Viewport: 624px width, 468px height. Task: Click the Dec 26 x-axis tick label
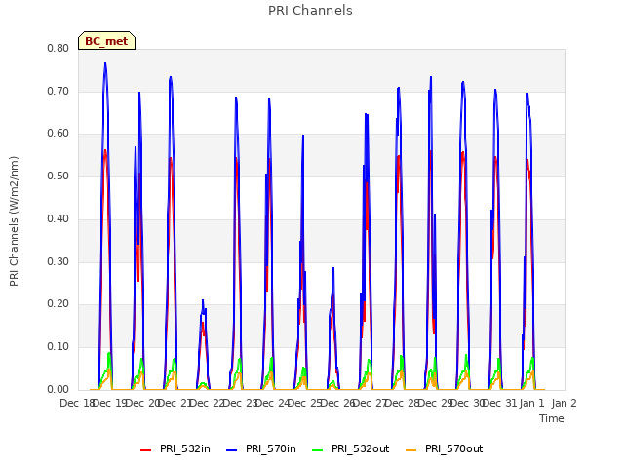tap(337, 403)
